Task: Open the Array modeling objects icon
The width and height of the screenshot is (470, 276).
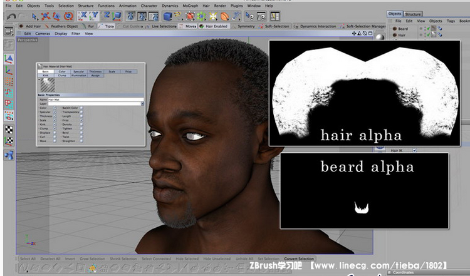Action: click(x=201, y=16)
